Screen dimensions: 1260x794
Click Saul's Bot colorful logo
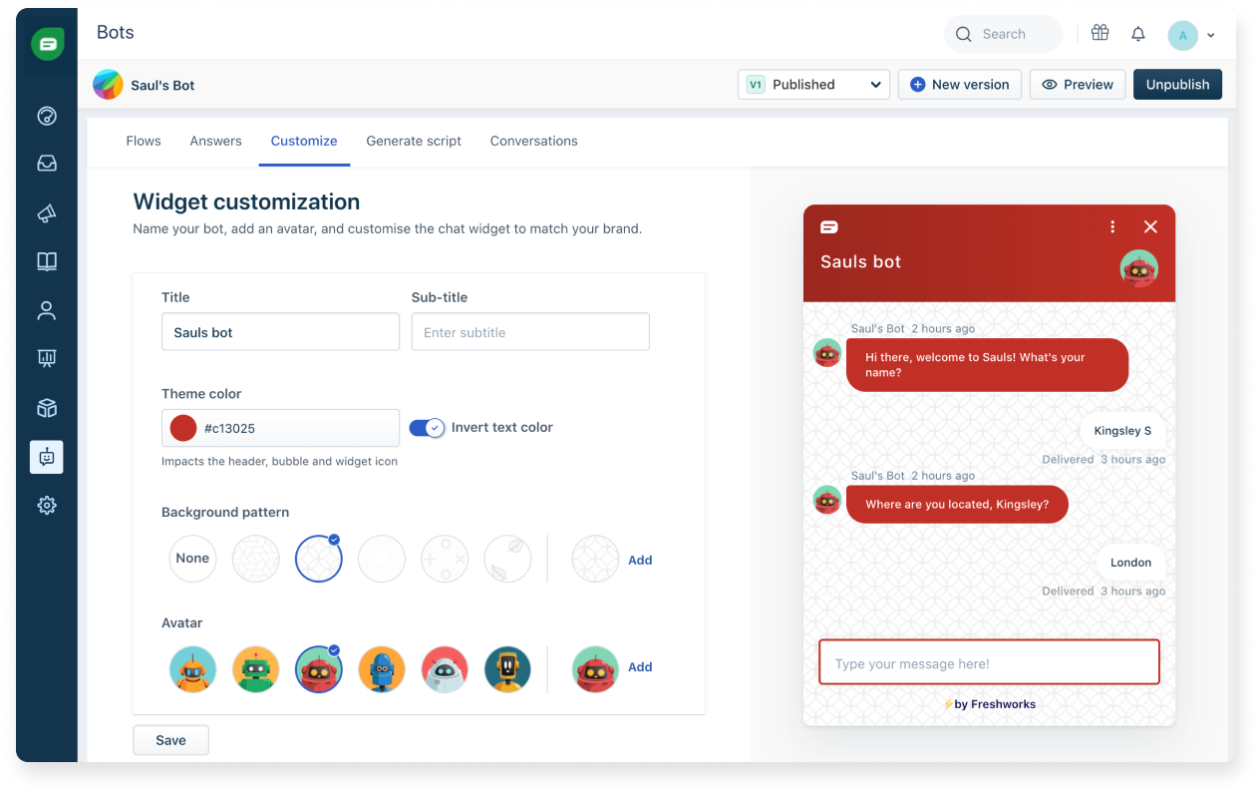(x=108, y=85)
